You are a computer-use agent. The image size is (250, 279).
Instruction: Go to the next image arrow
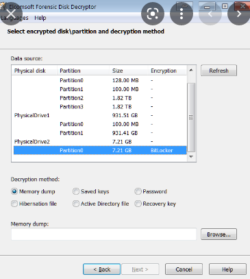239,14
